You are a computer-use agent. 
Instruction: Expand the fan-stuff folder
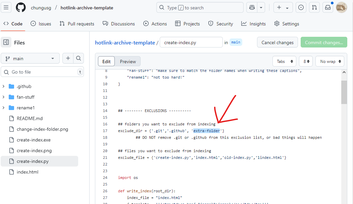(x=3, y=97)
